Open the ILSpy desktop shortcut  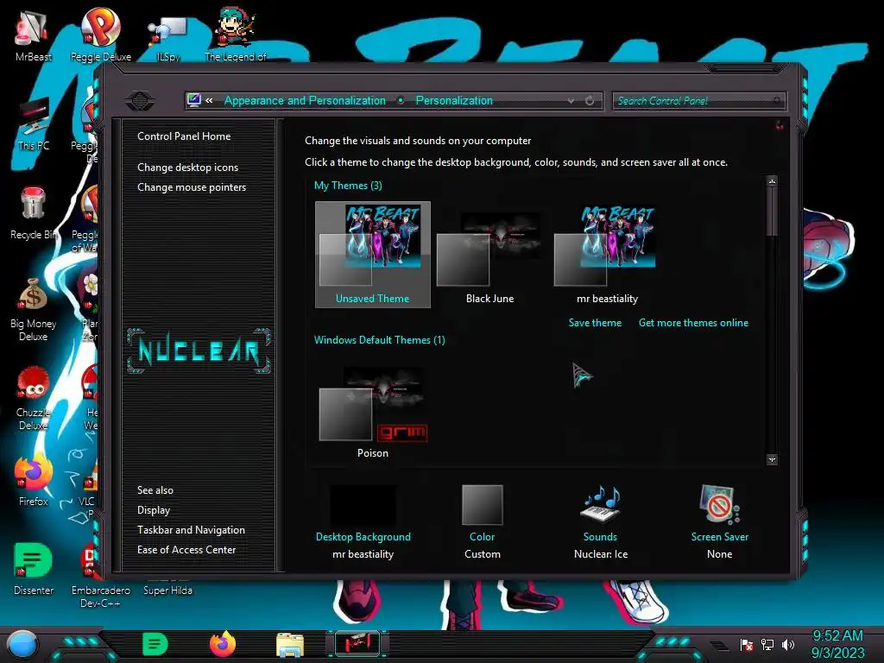[167, 38]
